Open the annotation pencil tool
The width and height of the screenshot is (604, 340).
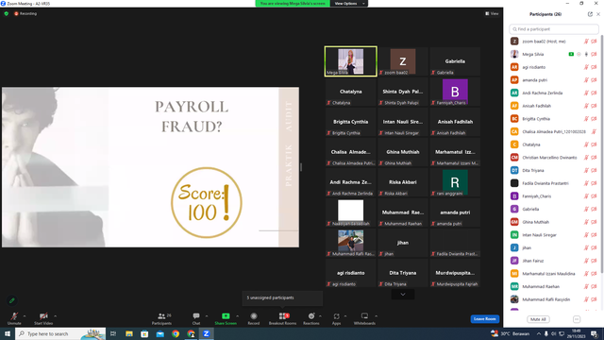(x=12, y=300)
